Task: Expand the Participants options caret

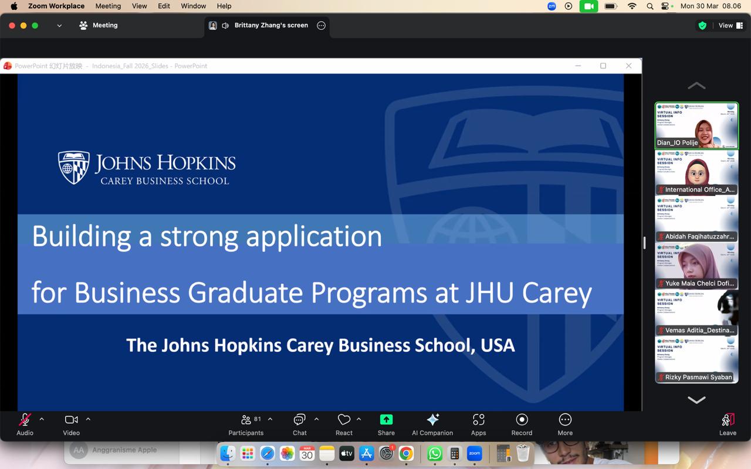Action: point(270,419)
